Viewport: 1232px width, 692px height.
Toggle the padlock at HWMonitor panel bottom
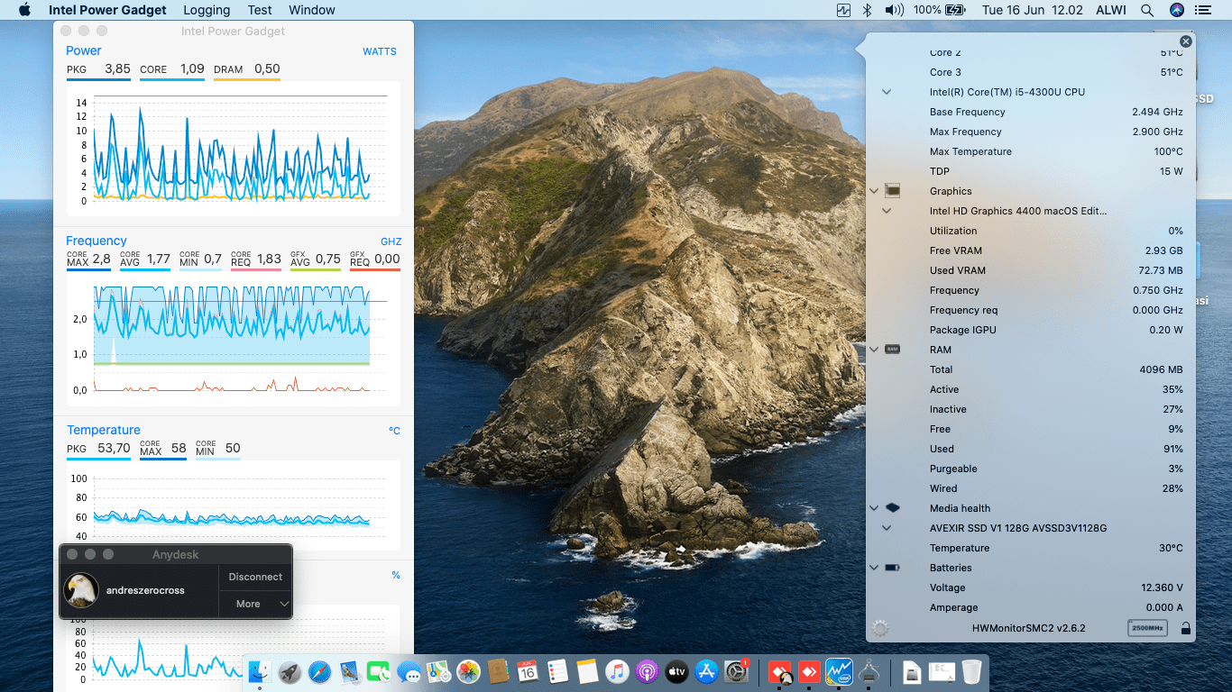point(1185,628)
